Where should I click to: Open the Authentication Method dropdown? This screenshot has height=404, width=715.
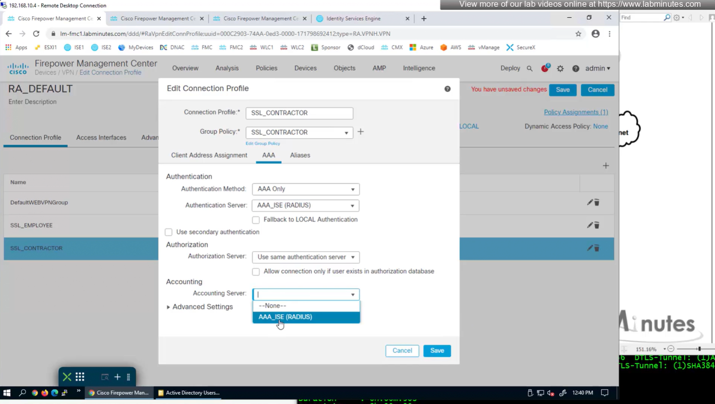pos(305,189)
